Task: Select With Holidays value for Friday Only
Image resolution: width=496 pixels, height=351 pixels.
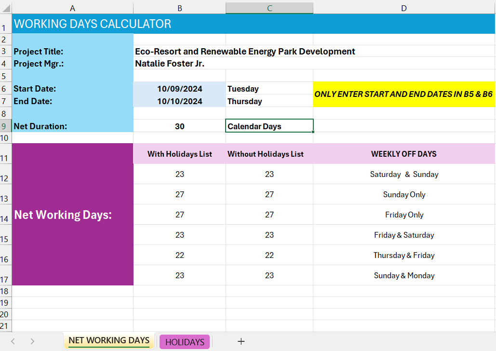Action: point(180,215)
